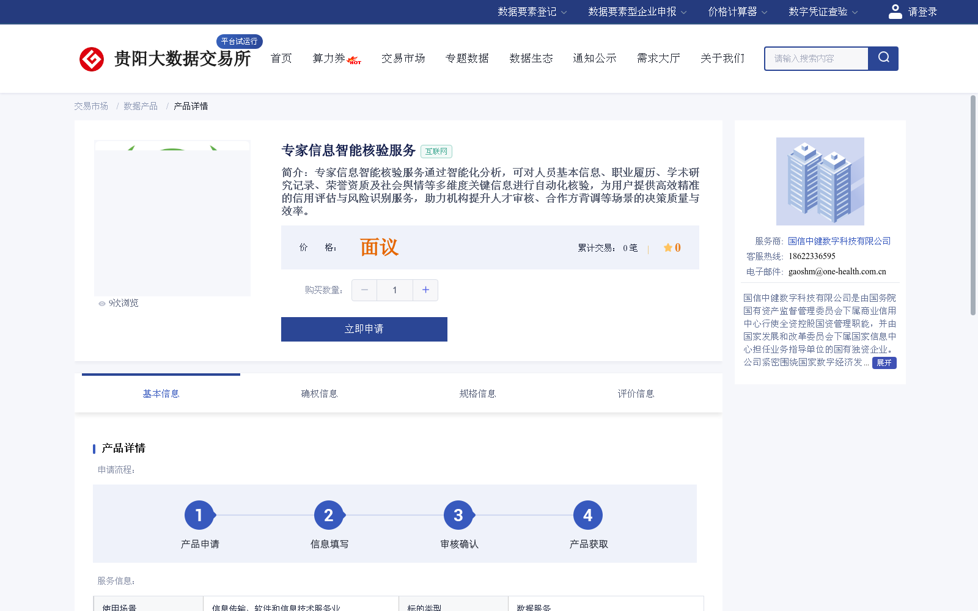This screenshot has width=978, height=611.
Task: Click 交易市场 breadcrumb link
Action: 91,106
